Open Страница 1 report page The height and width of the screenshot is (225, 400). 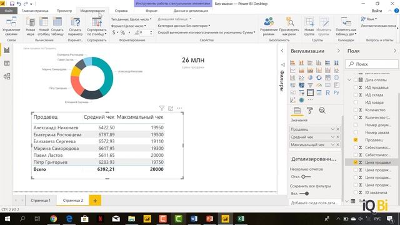pos(41,200)
